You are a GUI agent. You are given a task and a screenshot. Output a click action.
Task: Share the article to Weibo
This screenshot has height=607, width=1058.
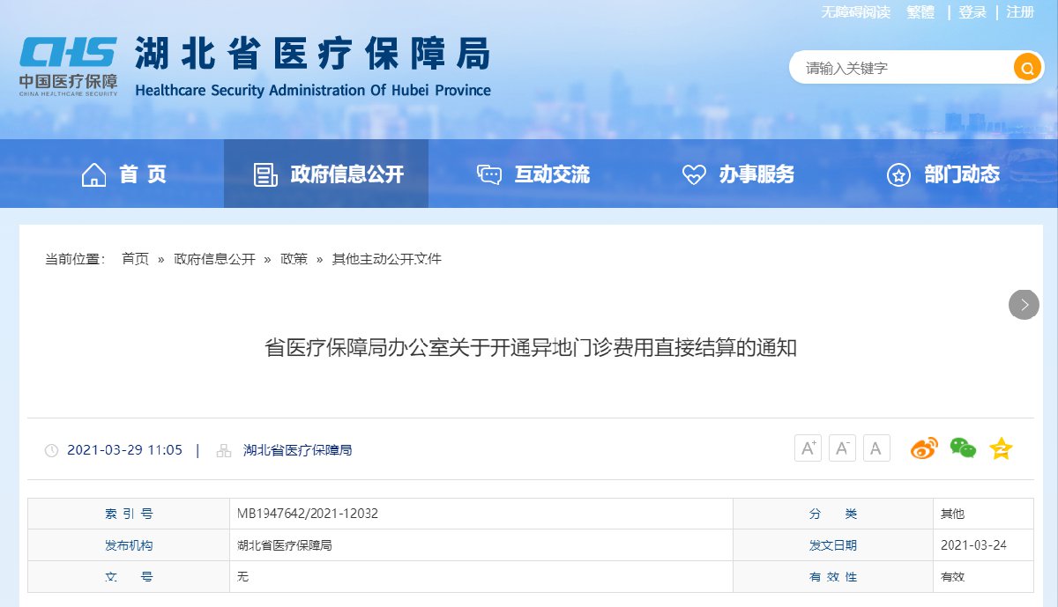coord(924,448)
